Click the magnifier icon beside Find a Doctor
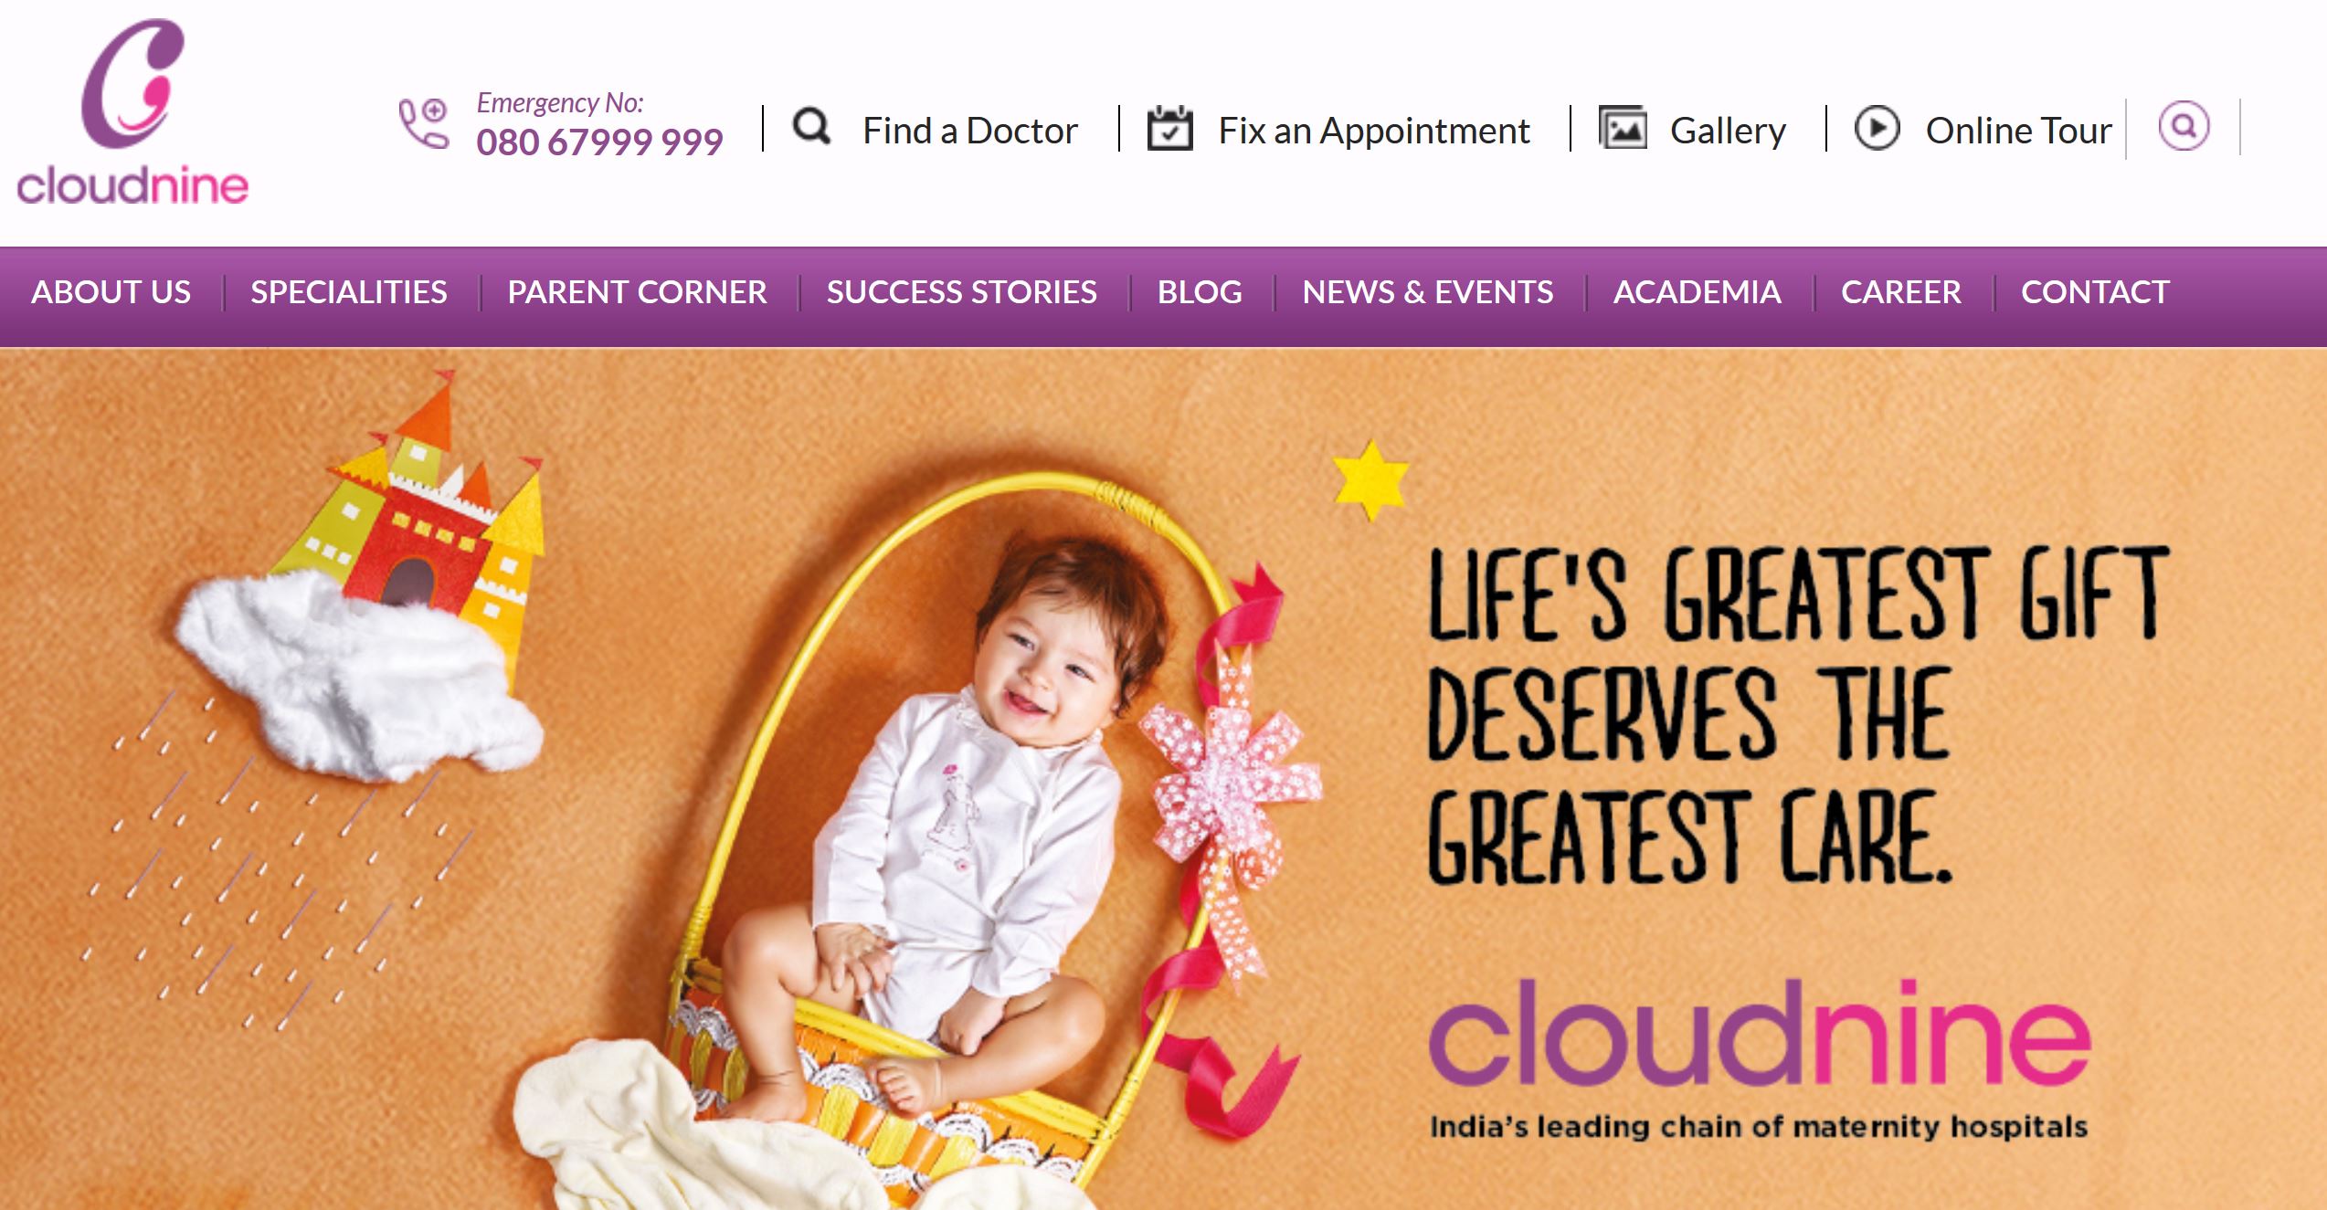 pyautogui.click(x=811, y=126)
